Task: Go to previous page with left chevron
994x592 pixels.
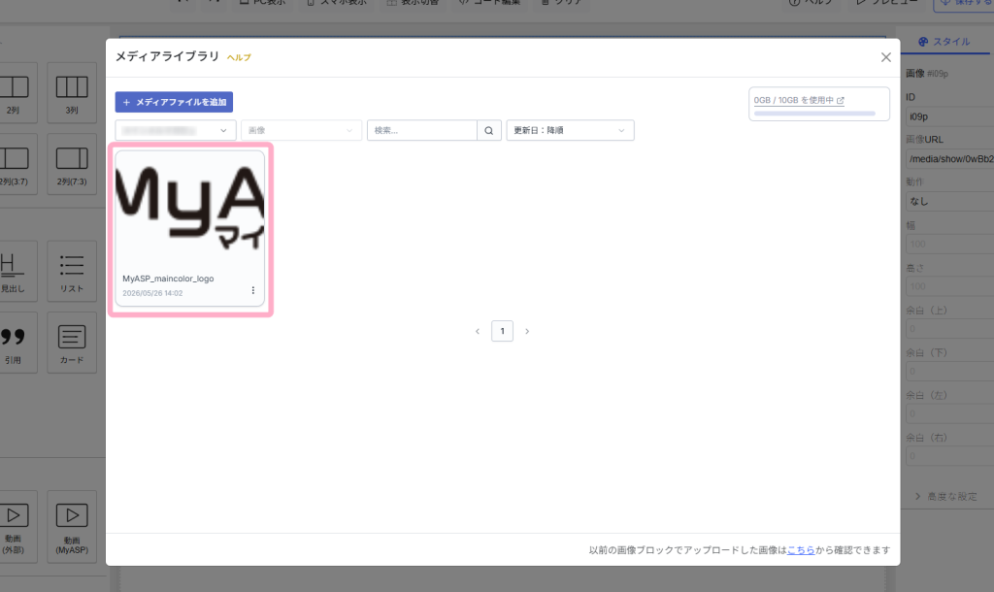Action: (478, 332)
